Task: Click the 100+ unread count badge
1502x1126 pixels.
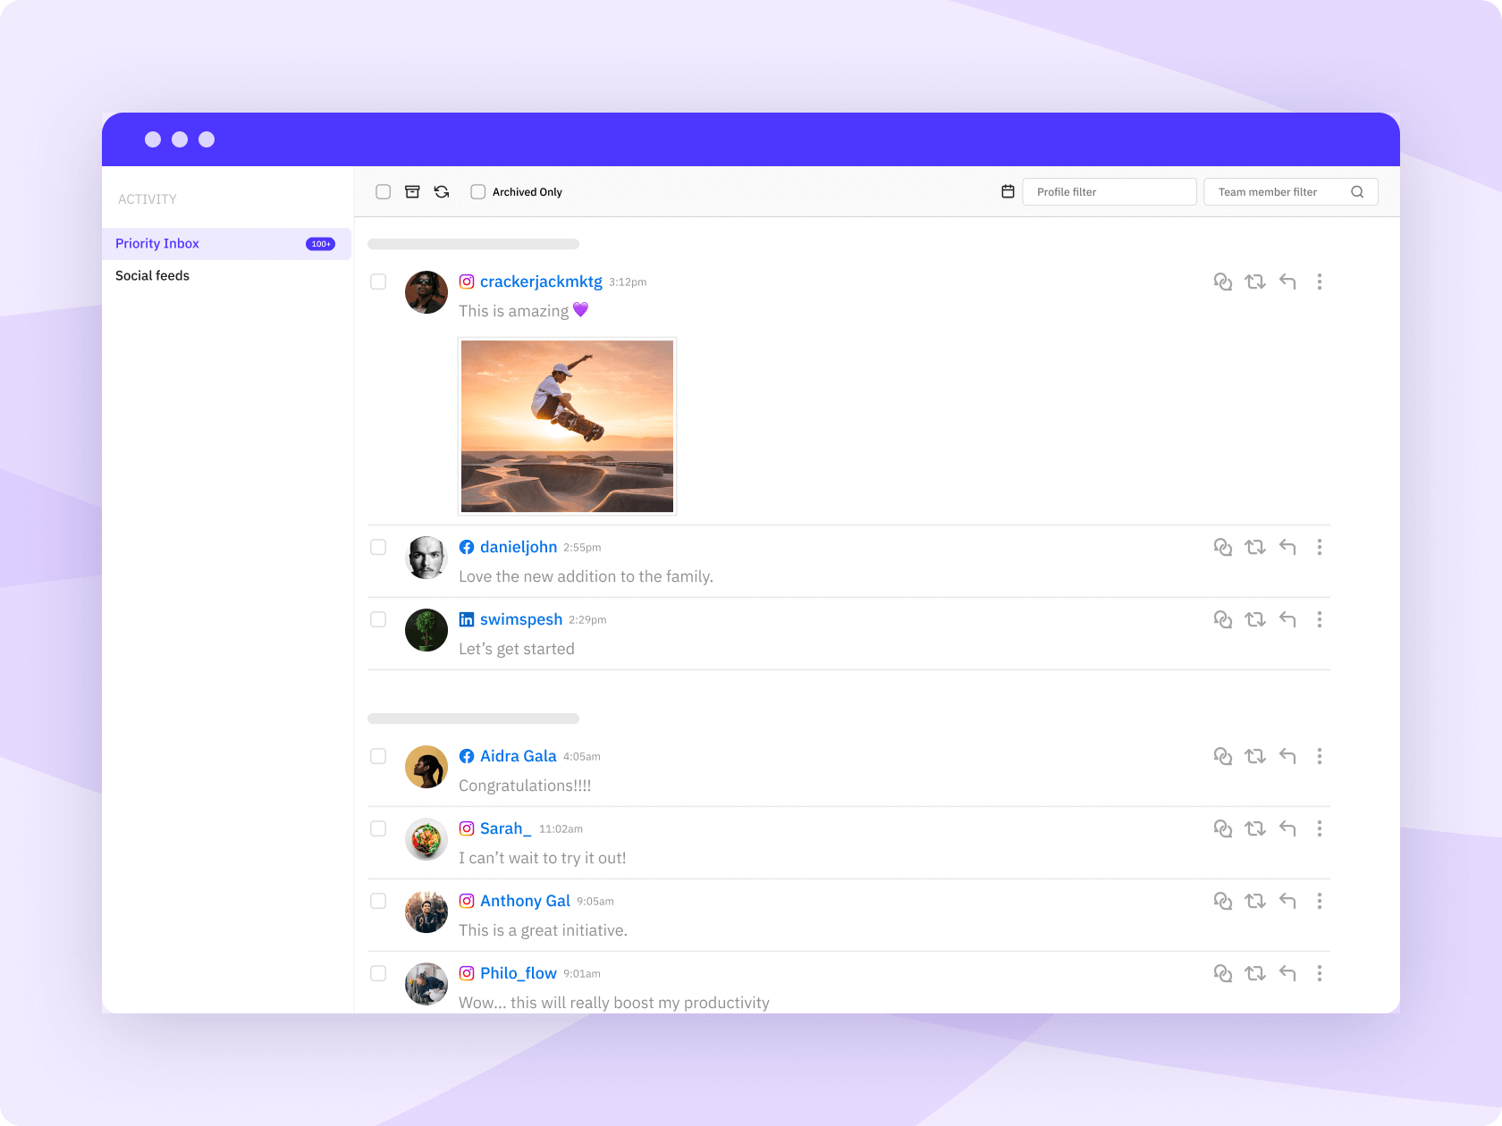Action: (x=320, y=243)
